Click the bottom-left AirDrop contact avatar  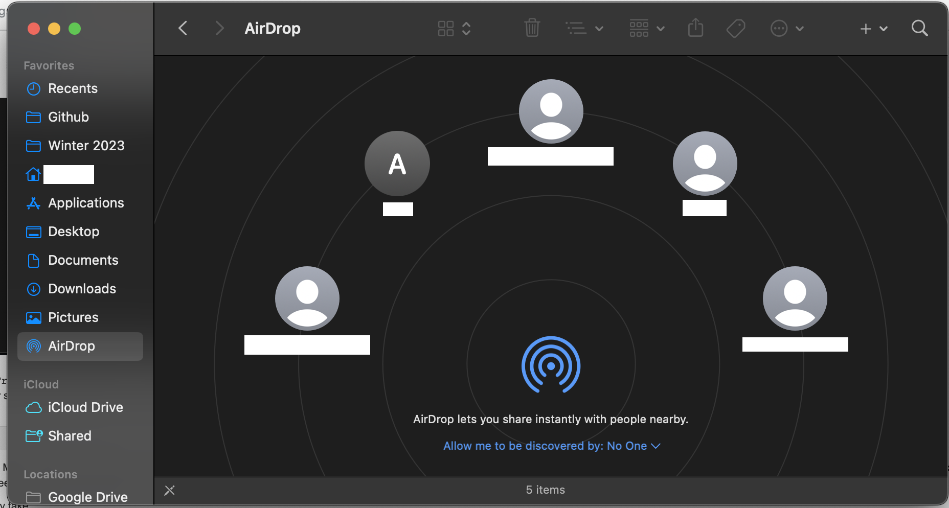click(307, 298)
